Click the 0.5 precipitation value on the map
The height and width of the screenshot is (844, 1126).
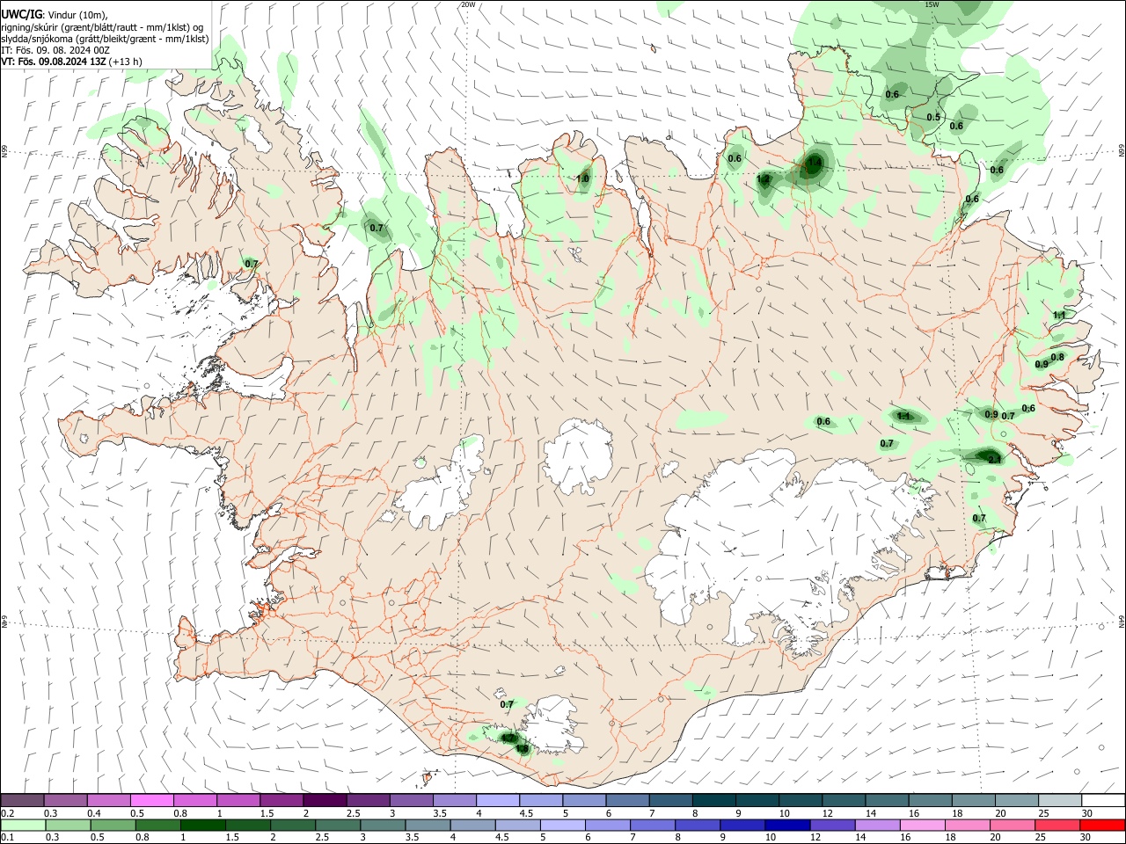pyautogui.click(x=933, y=118)
